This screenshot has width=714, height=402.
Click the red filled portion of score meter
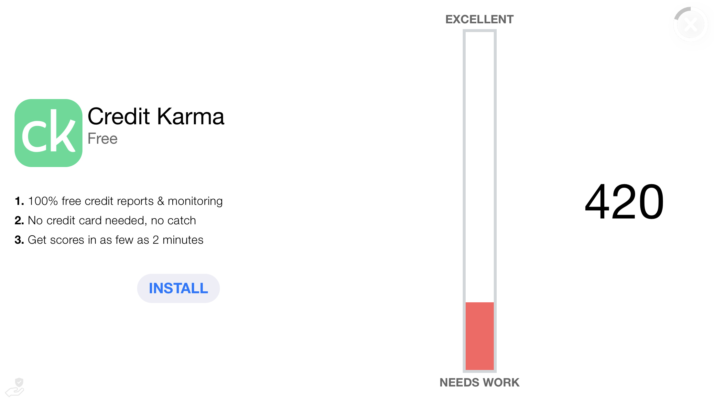pos(480,336)
